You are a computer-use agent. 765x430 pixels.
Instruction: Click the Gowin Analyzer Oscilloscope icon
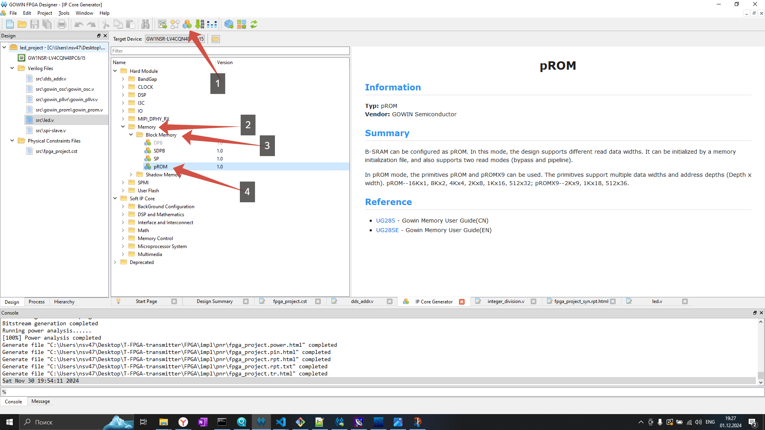click(162, 24)
